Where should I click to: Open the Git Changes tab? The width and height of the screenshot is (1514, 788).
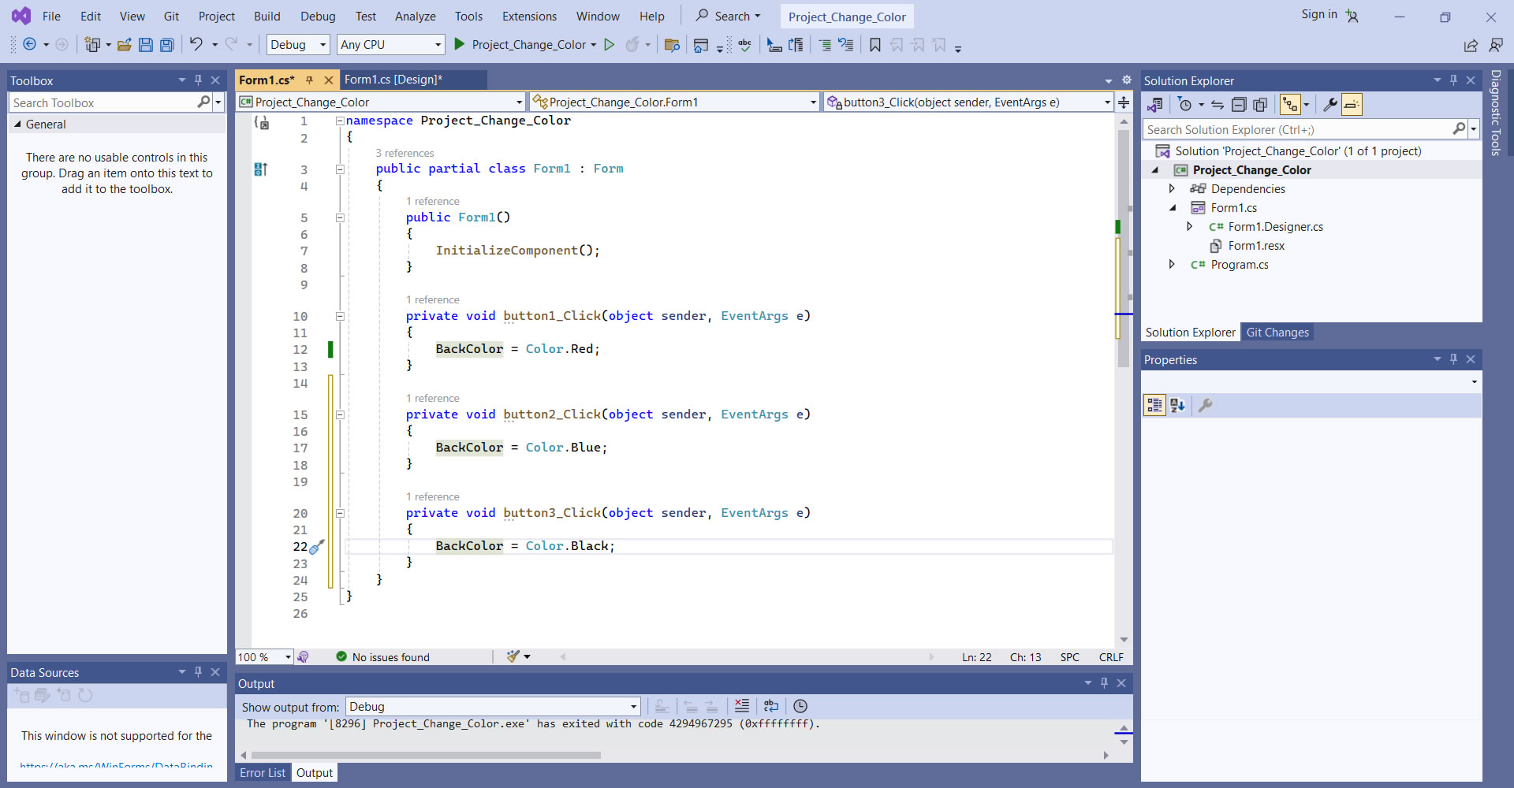1277,333
